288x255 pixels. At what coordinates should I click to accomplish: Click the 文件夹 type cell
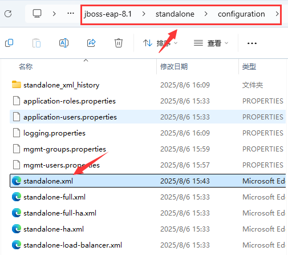tap(253, 85)
